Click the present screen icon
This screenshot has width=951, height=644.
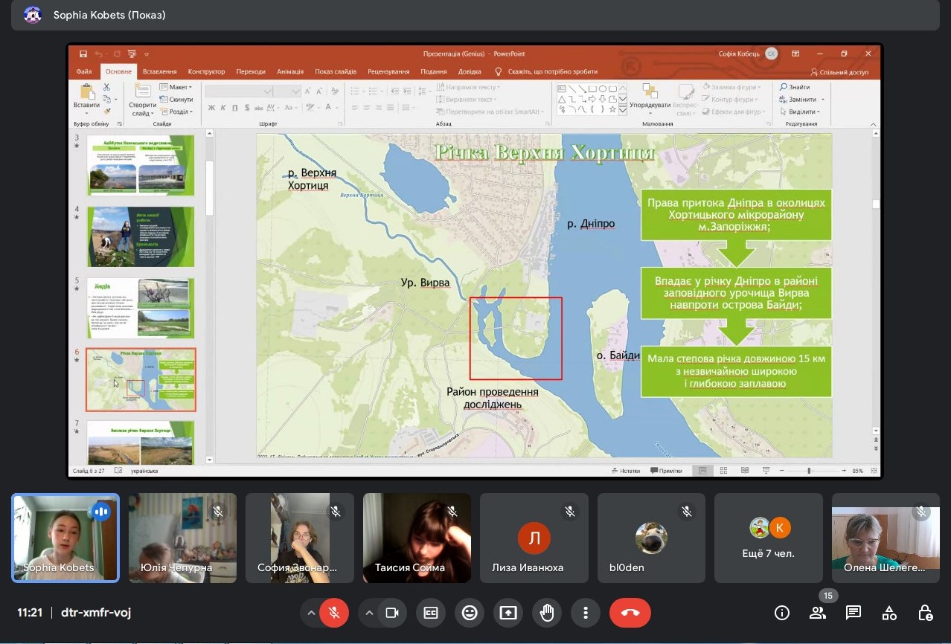pyautogui.click(x=508, y=613)
